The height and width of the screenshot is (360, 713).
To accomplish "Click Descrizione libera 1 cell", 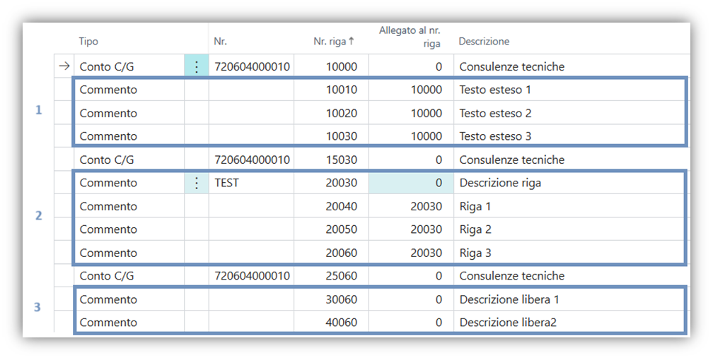I will tap(509, 299).
